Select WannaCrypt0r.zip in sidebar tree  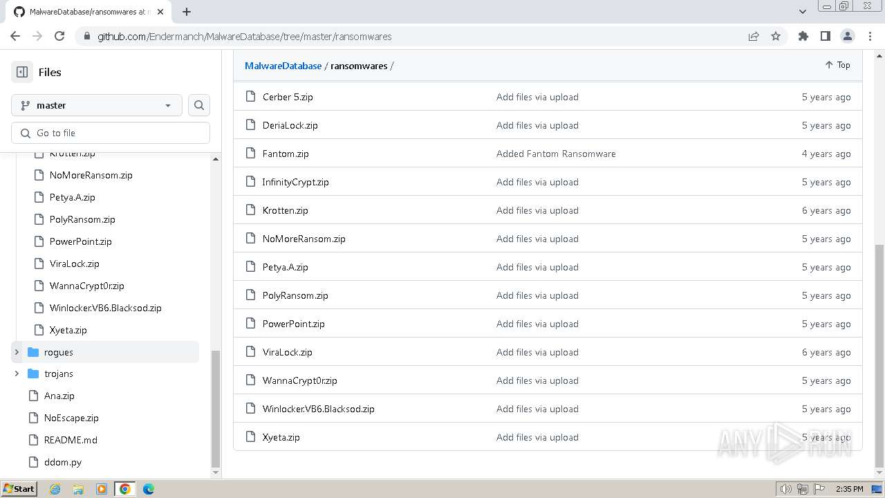point(87,286)
